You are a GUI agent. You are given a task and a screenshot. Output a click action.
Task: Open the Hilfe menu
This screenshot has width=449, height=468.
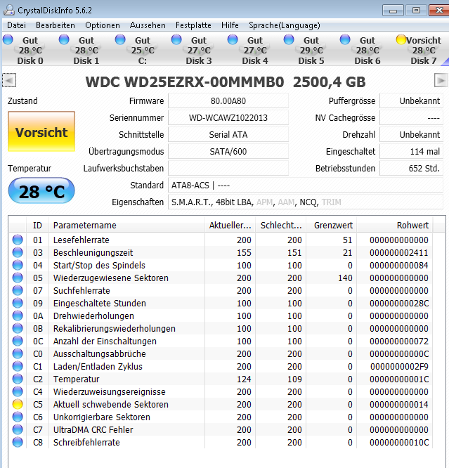(x=230, y=25)
